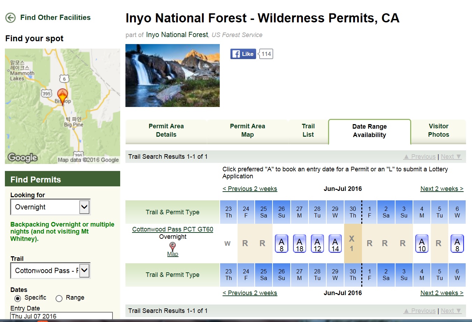The width and height of the screenshot is (472, 322).
Task: Click the R cell for Friday July 1
Action: (370, 244)
